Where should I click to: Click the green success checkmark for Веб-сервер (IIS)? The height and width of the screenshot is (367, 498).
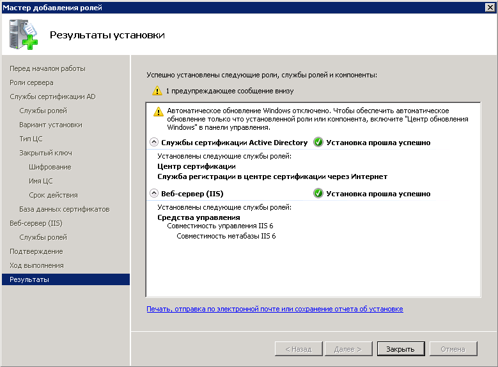point(318,193)
